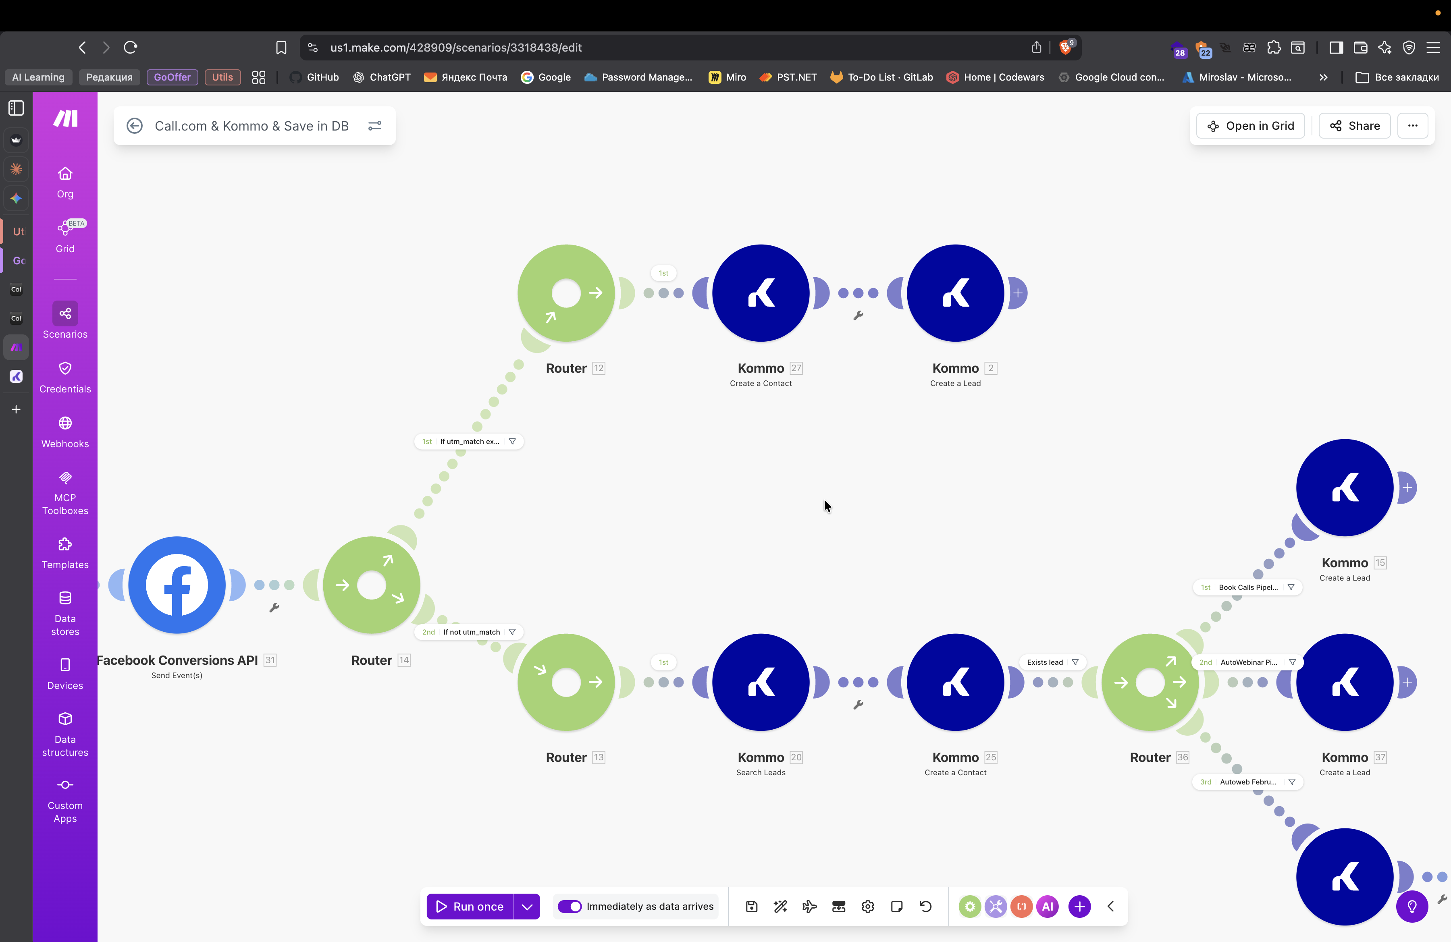Click the Open in Grid button
The width and height of the screenshot is (1451, 942).
(1250, 126)
